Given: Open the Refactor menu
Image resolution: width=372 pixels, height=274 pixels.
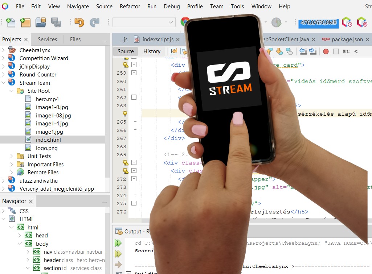Looking at the screenshot, I should (x=130, y=6).
